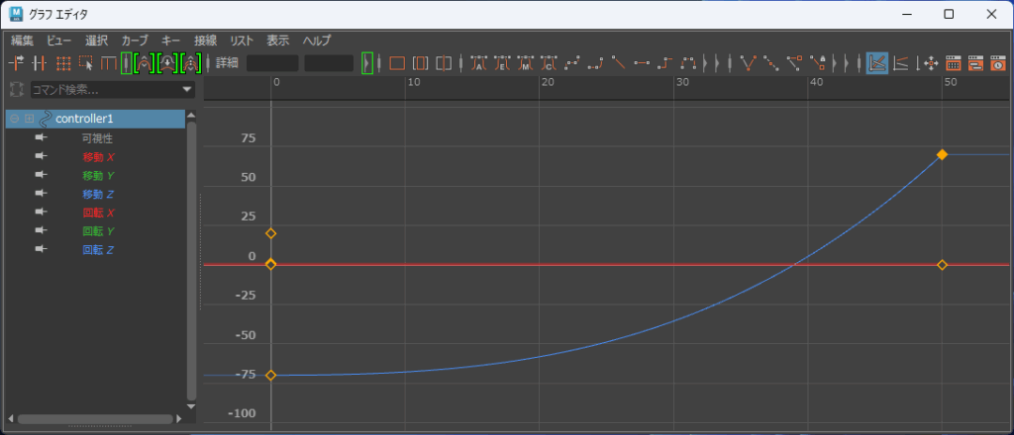
Task: Select the 移動 Y channel
Action: [x=98, y=175]
